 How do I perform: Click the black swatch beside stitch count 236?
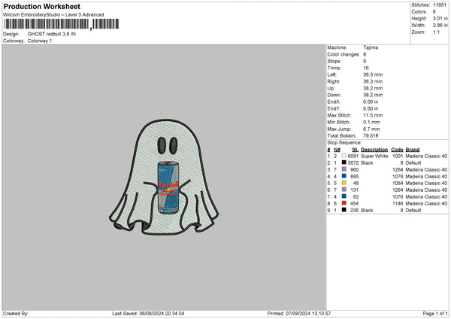tap(344, 210)
